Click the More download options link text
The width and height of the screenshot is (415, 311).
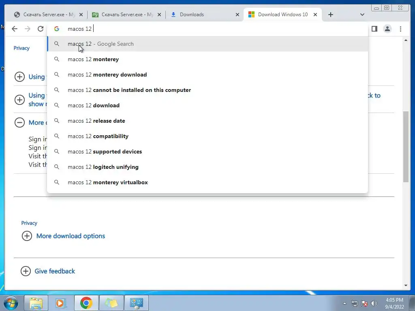(x=71, y=236)
